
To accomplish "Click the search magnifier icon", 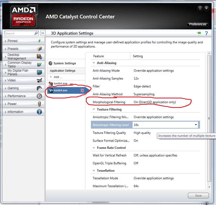I will click(x=36, y=33).
